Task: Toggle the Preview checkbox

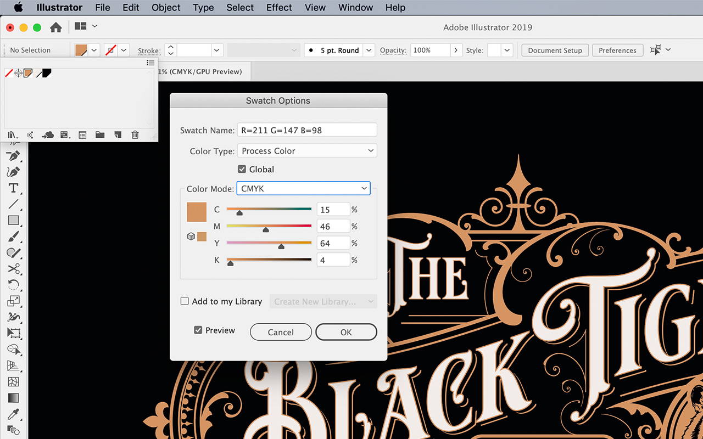Action: pyautogui.click(x=198, y=330)
